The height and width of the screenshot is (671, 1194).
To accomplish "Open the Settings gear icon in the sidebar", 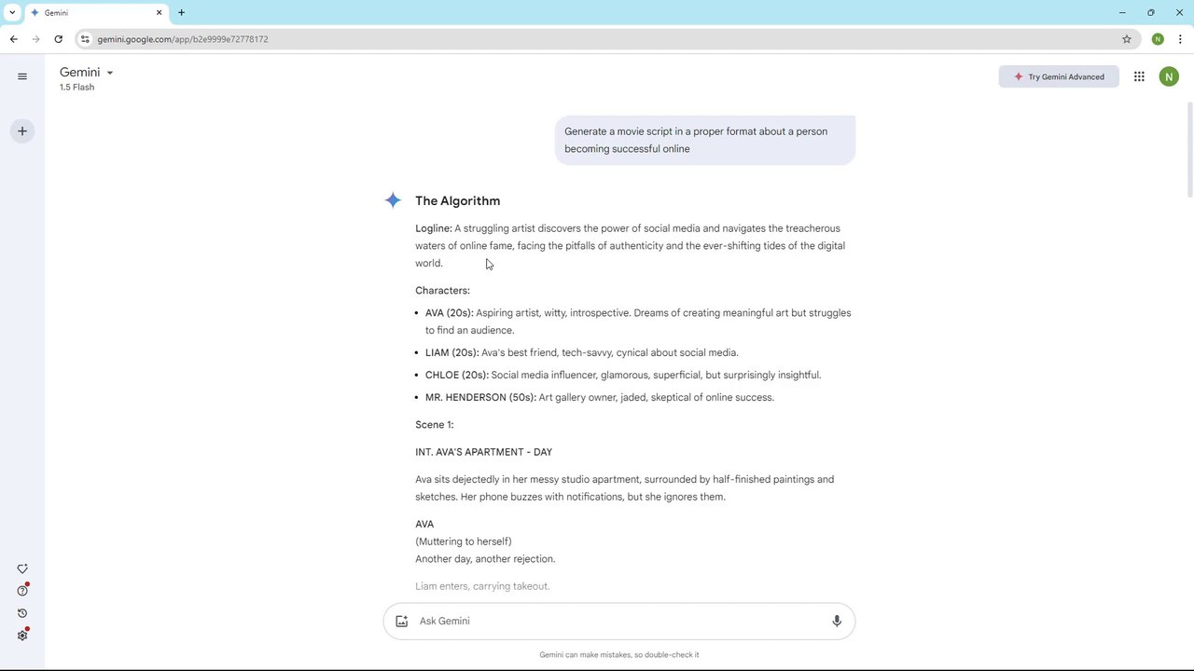I will click(22, 636).
